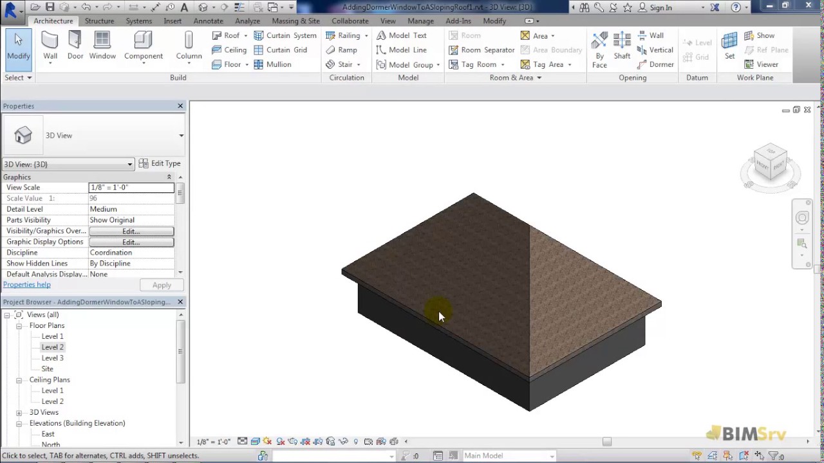Viewport: 824px width, 463px height.
Task: Toggle Select Elements by Face
Action: click(x=744, y=456)
